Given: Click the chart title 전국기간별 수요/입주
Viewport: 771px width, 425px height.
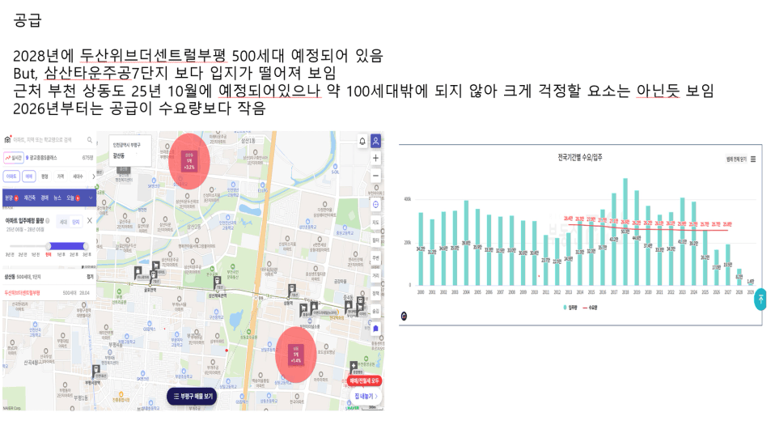Looking at the screenshot, I should 580,157.
